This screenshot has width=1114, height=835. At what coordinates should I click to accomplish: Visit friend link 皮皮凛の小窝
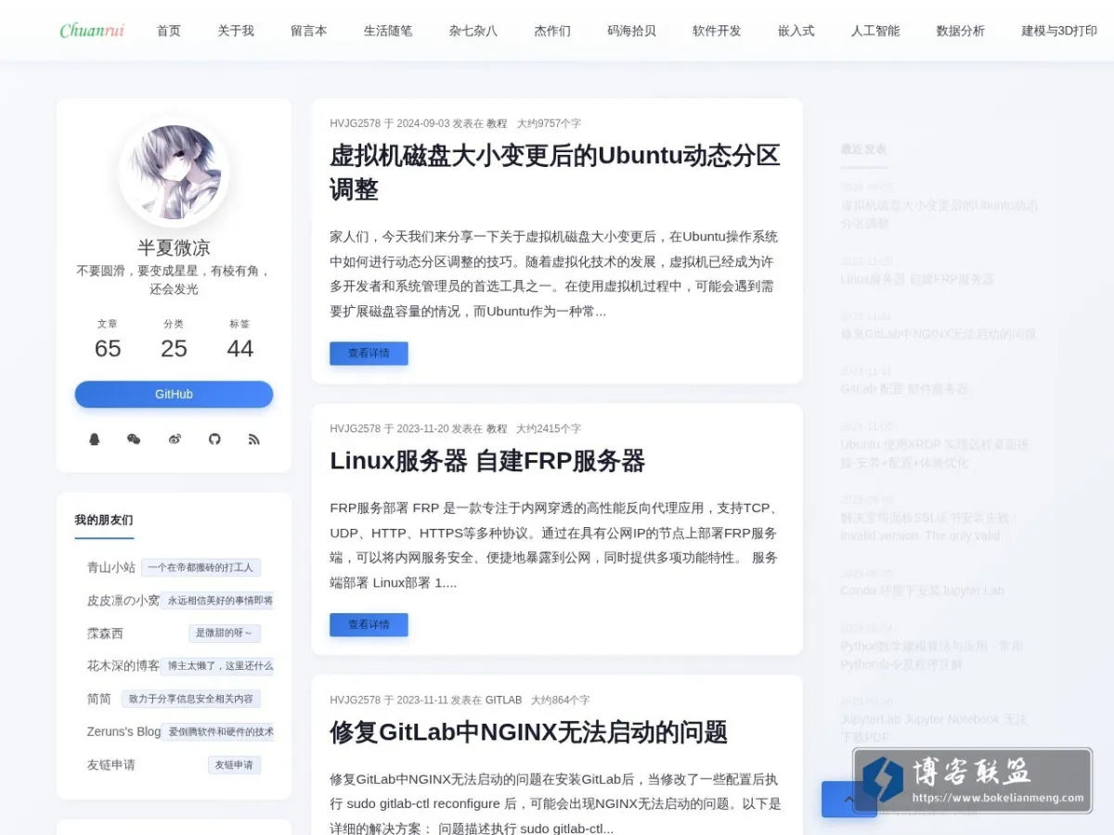(x=123, y=600)
